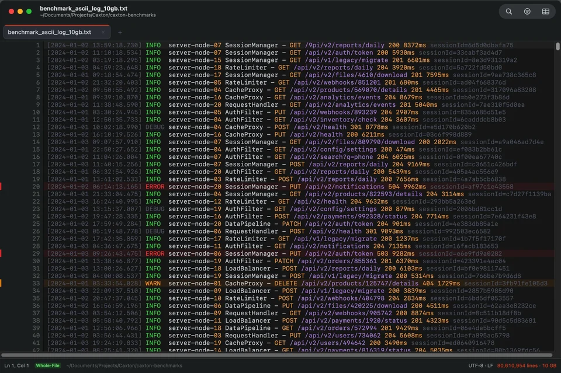Click the file name in the window title
Viewport: 561px width, 373px height.
84,8
